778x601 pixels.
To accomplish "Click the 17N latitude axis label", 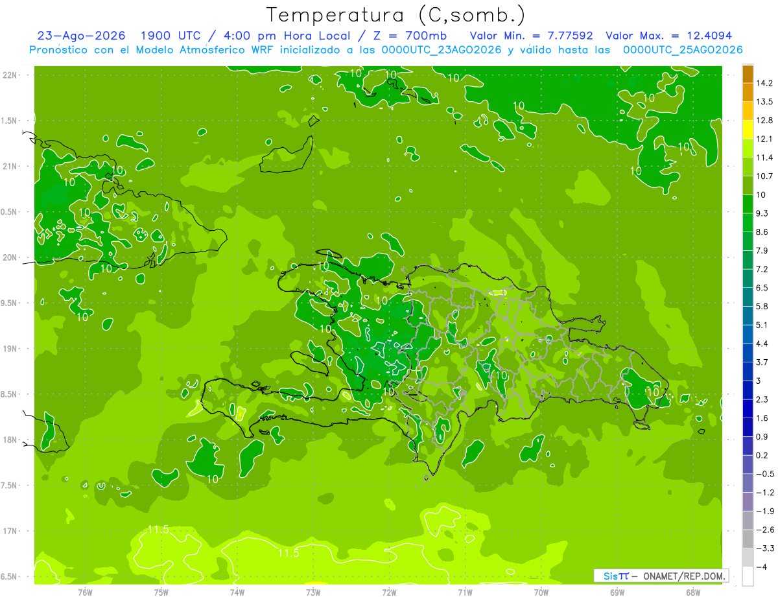I will (10, 531).
